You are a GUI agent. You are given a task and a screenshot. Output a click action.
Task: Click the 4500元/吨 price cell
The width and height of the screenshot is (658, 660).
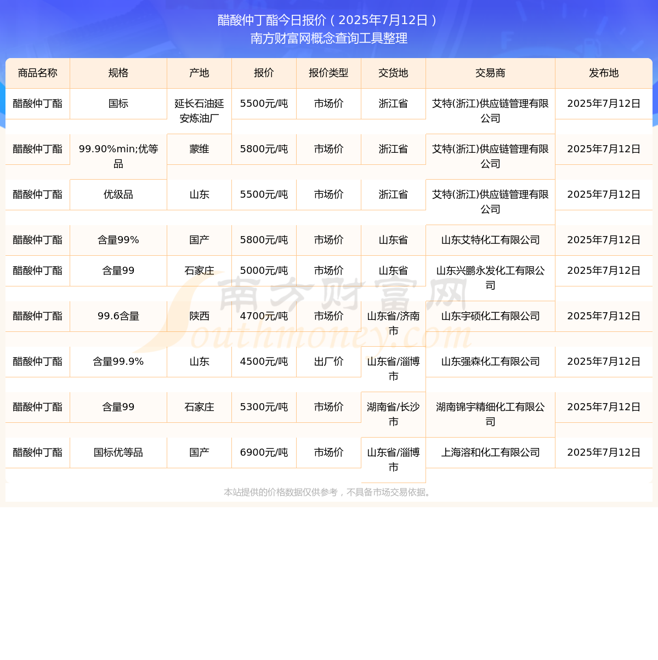[x=264, y=361]
